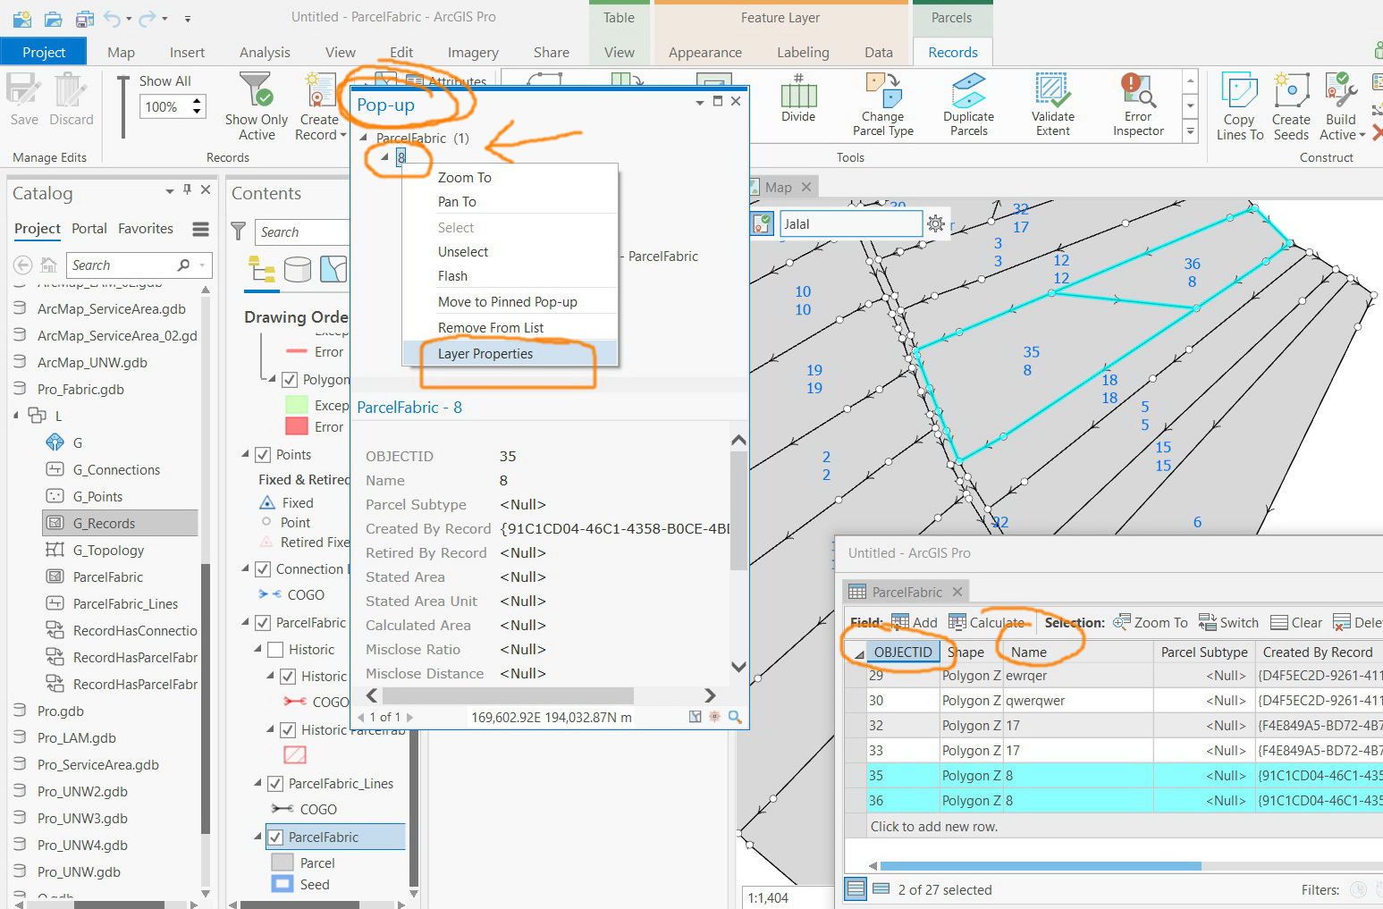Click the Show All percentage stepper arrows
Image resolution: width=1383 pixels, height=909 pixels.
198,106
